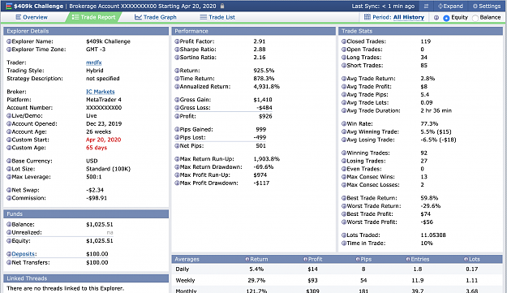
Task: Click the Custom Start date Apr 20, 2020
Action: pos(104,140)
